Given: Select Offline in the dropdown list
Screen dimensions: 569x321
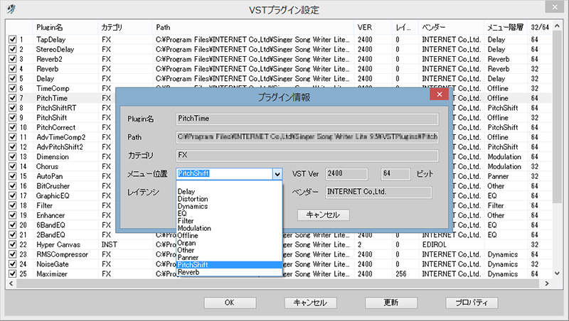Looking at the screenshot, I should click(229, 236).
